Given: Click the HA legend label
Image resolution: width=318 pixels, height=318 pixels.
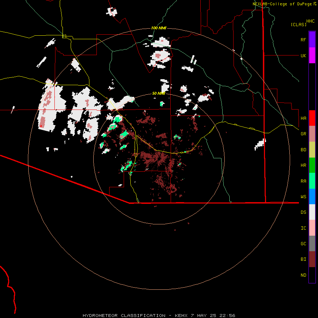Looking at the screenshot, I should 303,118.
